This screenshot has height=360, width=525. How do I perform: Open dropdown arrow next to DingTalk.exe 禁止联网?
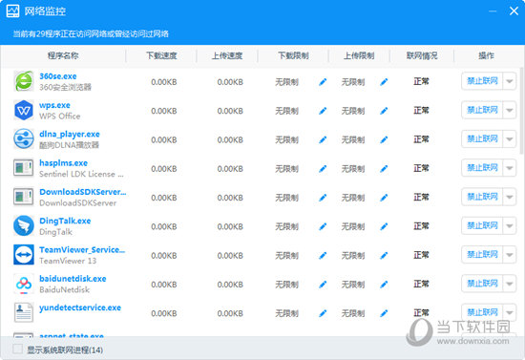510,225
